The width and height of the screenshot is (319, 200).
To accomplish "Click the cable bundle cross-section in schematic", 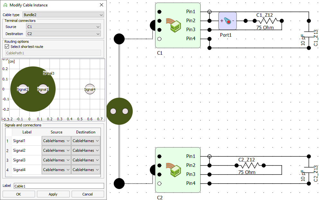I will pos(119,111).
